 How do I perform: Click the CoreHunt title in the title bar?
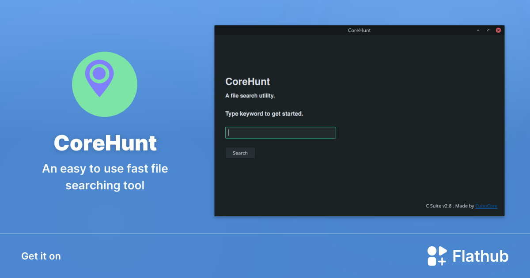click(359, 30)
